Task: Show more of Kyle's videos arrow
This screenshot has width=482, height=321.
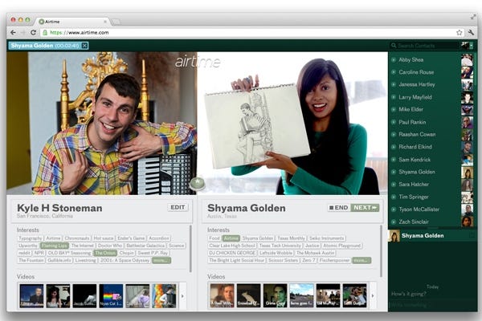Action: pos(183,296)
